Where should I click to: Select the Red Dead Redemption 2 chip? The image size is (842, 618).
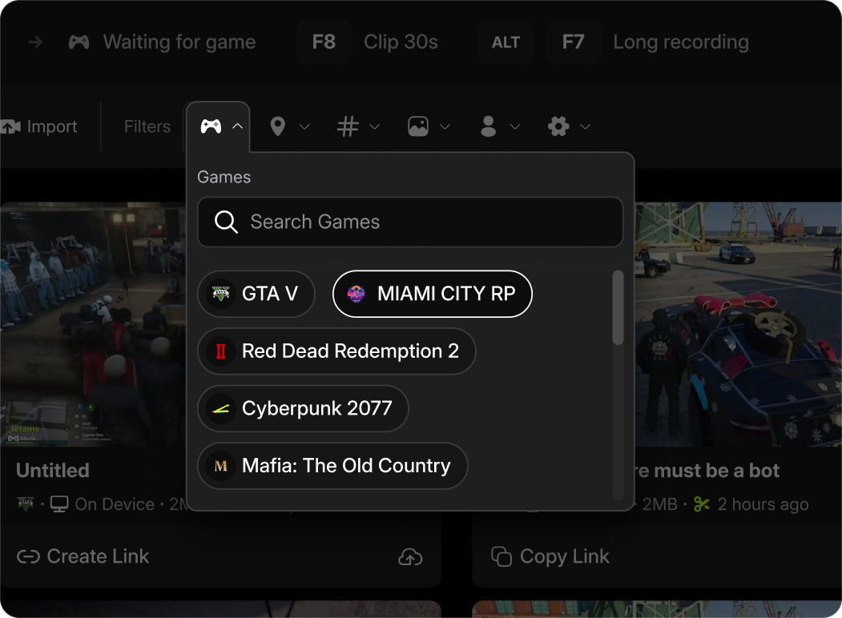click(336, 351)
